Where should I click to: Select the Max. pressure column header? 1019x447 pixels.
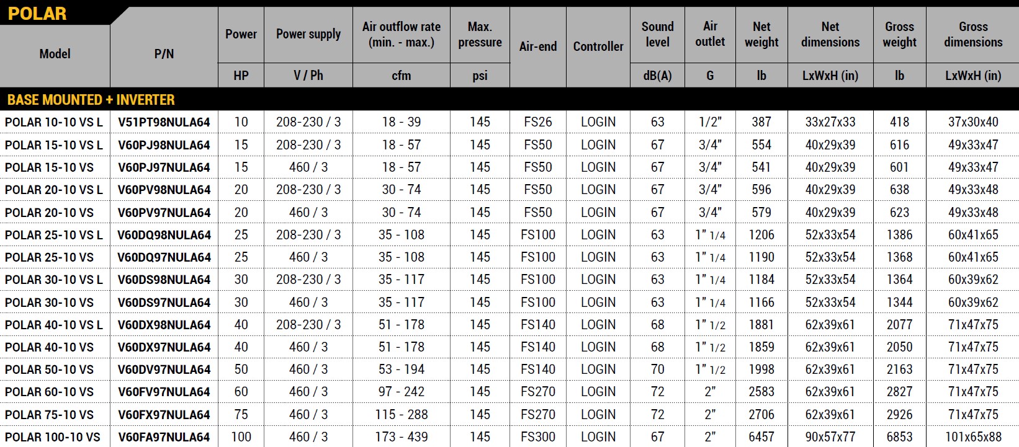pyautogui.click(x=480, y=34)
